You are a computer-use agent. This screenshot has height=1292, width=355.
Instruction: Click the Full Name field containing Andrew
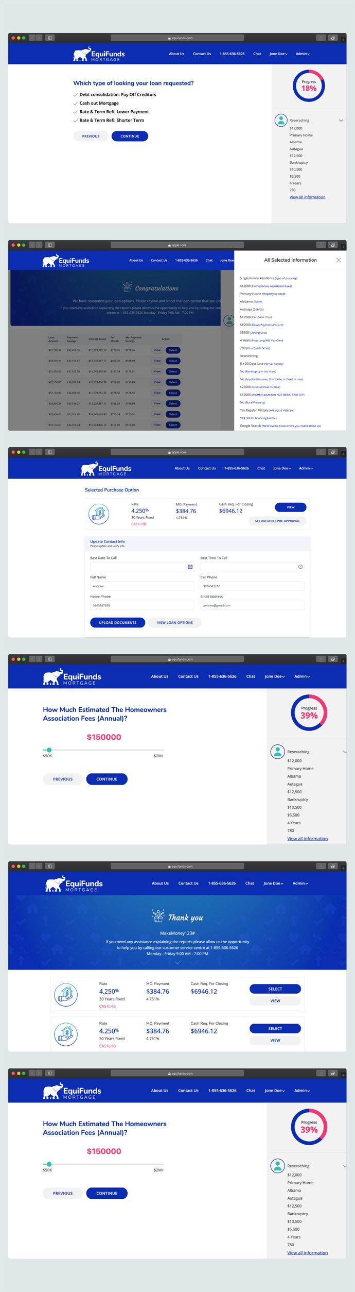pos(142,586)
